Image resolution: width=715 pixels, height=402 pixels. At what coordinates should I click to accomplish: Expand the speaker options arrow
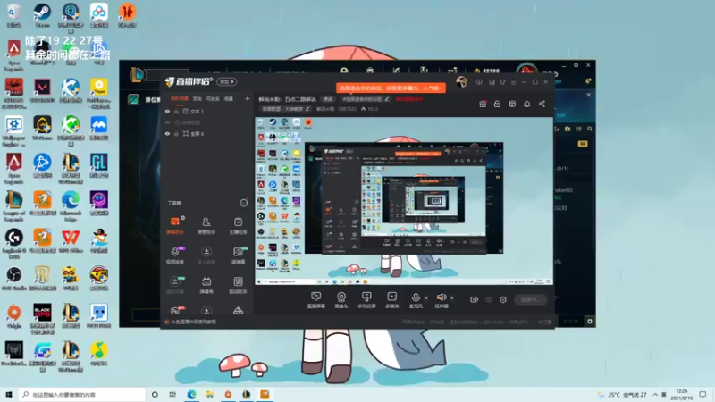coord(452,298)
